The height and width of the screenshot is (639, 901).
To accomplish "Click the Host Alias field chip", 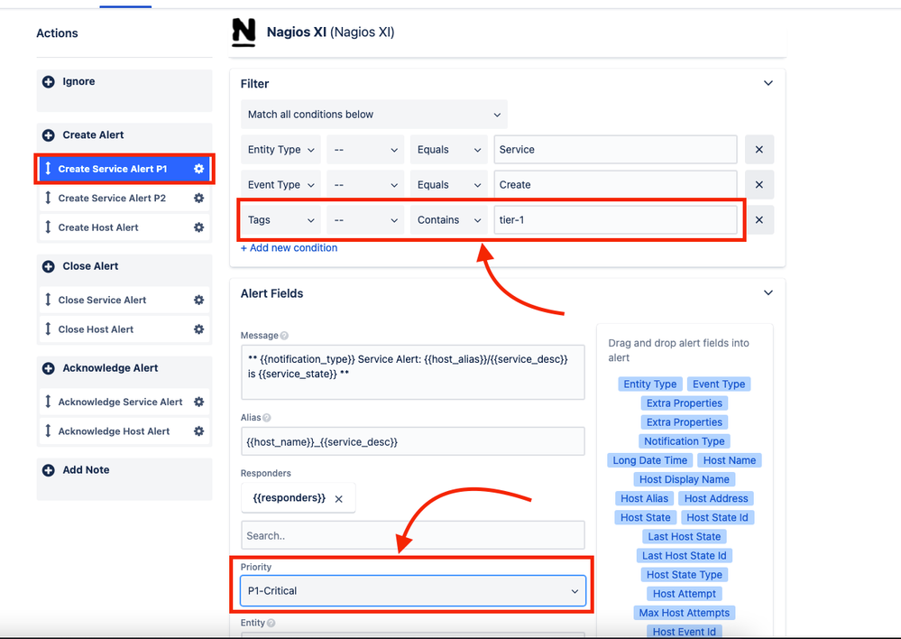I will (x=644, y=498).
